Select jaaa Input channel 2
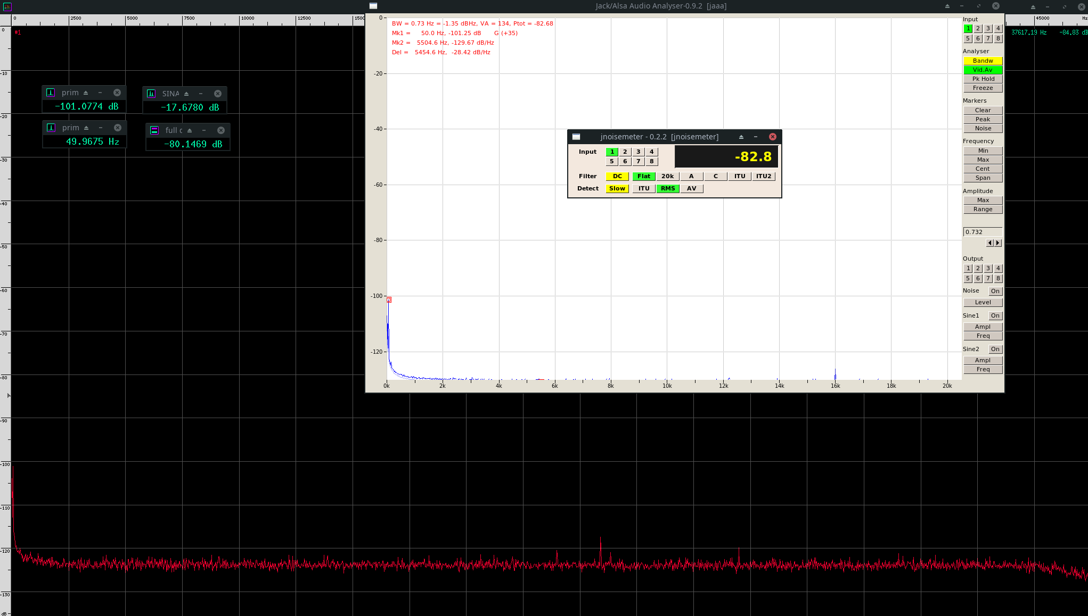1088x616 pixels. [978, 29]
